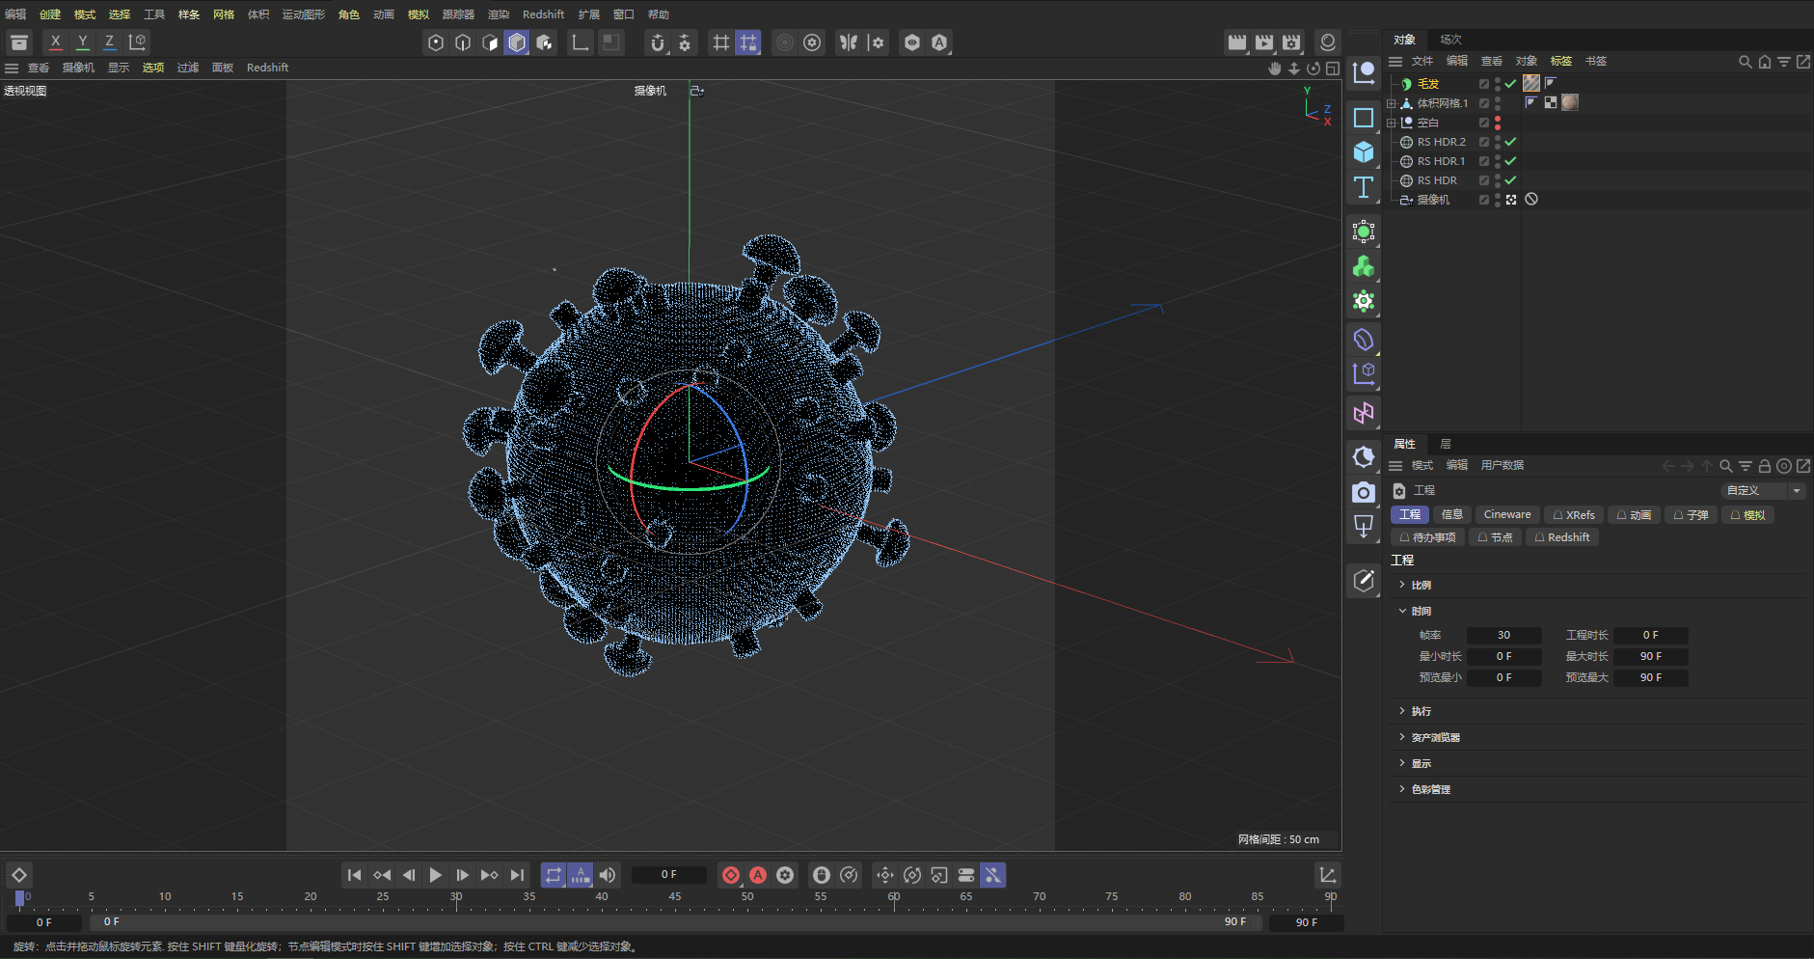The width and height of the screenshot is (1814, 959).
Task: Toggle visibility dots of 空白 object
Action: (x=1498, y=123)
